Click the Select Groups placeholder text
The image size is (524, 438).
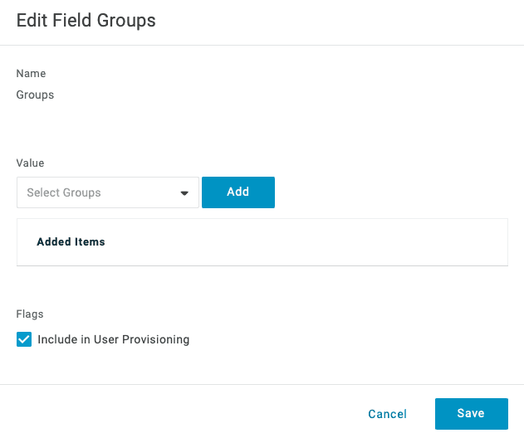point(64,192)
